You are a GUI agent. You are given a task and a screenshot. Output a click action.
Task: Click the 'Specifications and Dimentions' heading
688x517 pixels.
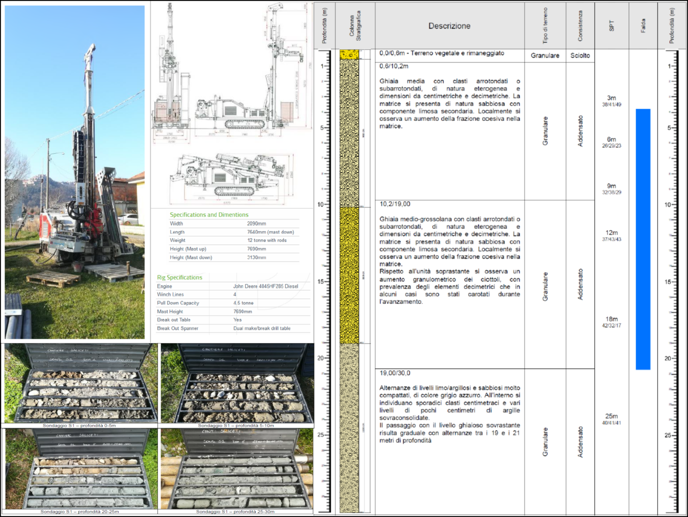click(x=209, y=215)
